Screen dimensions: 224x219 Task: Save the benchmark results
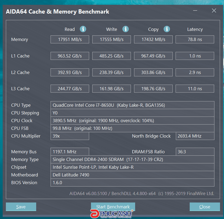coord(21,206)
